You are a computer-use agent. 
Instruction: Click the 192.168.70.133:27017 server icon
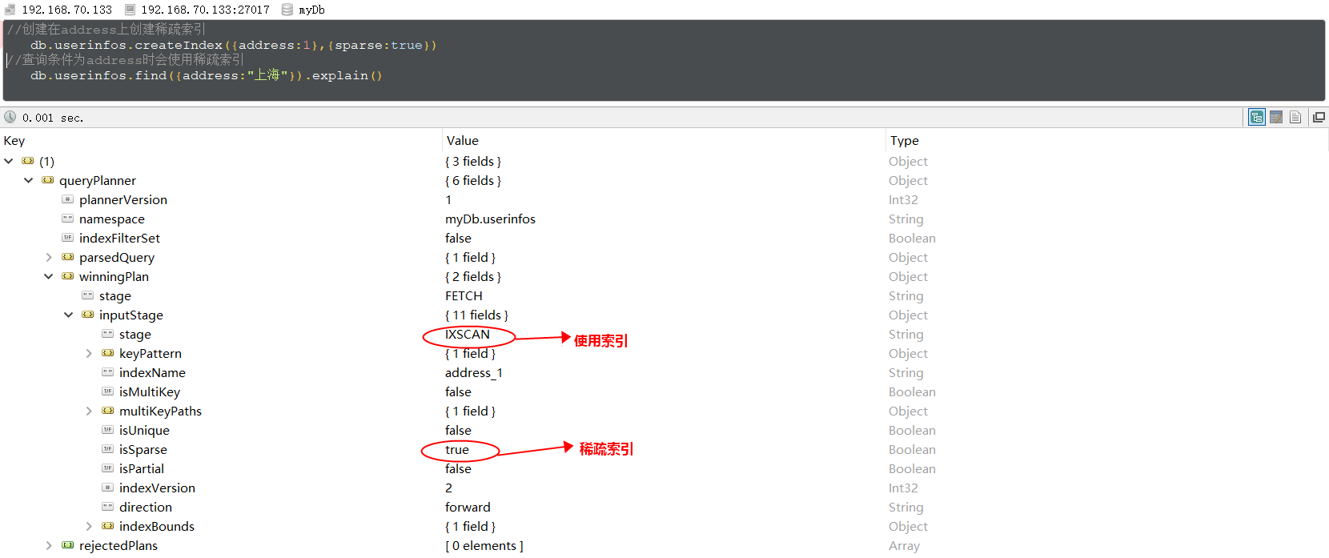click(130, 10)
